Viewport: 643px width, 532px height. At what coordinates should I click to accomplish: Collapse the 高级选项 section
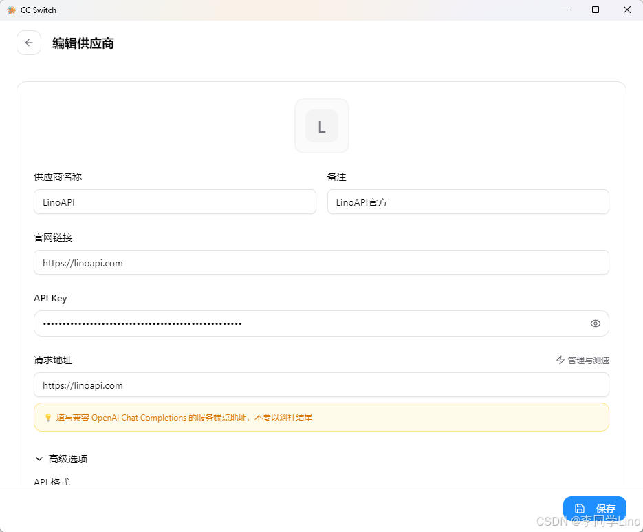[x=61, y=459]
